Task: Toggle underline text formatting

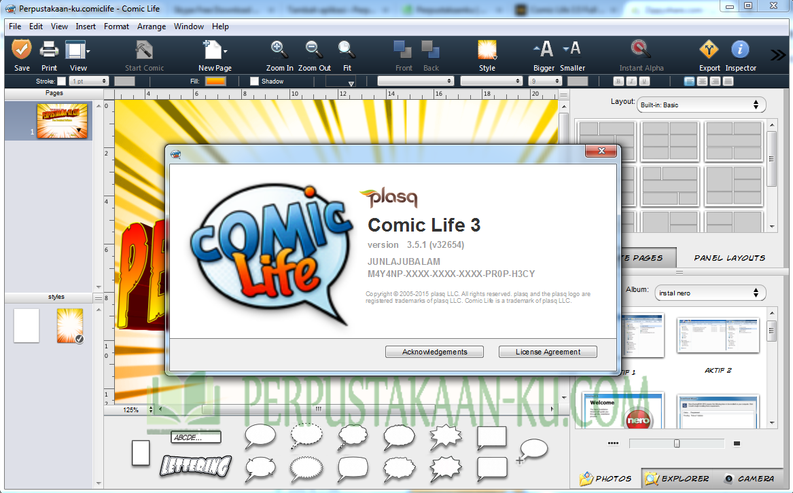Action: pos(644,81)
